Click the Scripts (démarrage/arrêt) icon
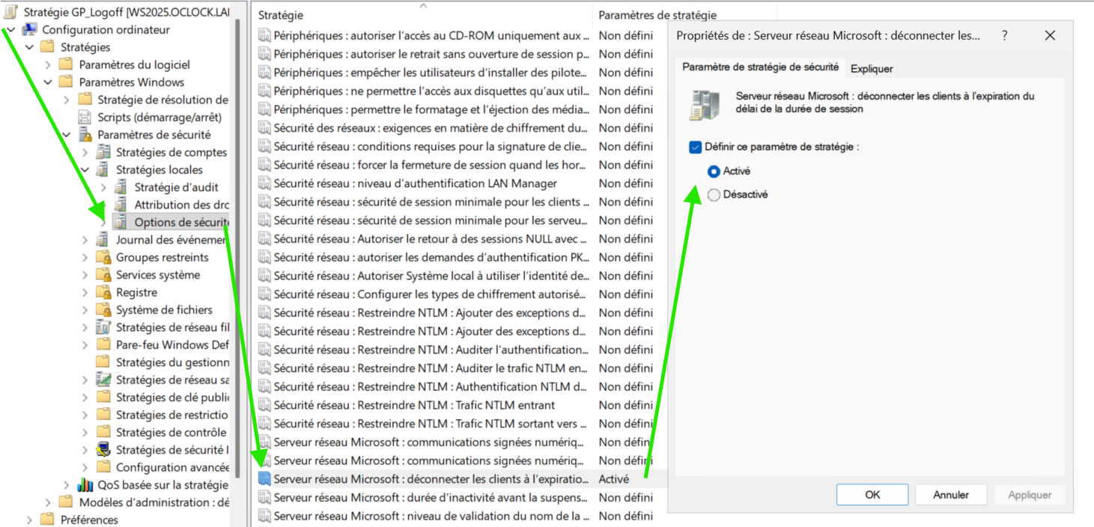 (x=85, y=118)
